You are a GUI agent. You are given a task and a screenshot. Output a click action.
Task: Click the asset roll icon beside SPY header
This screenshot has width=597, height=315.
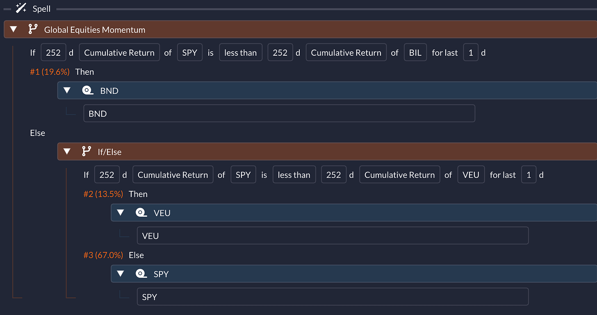coord(141,274)
